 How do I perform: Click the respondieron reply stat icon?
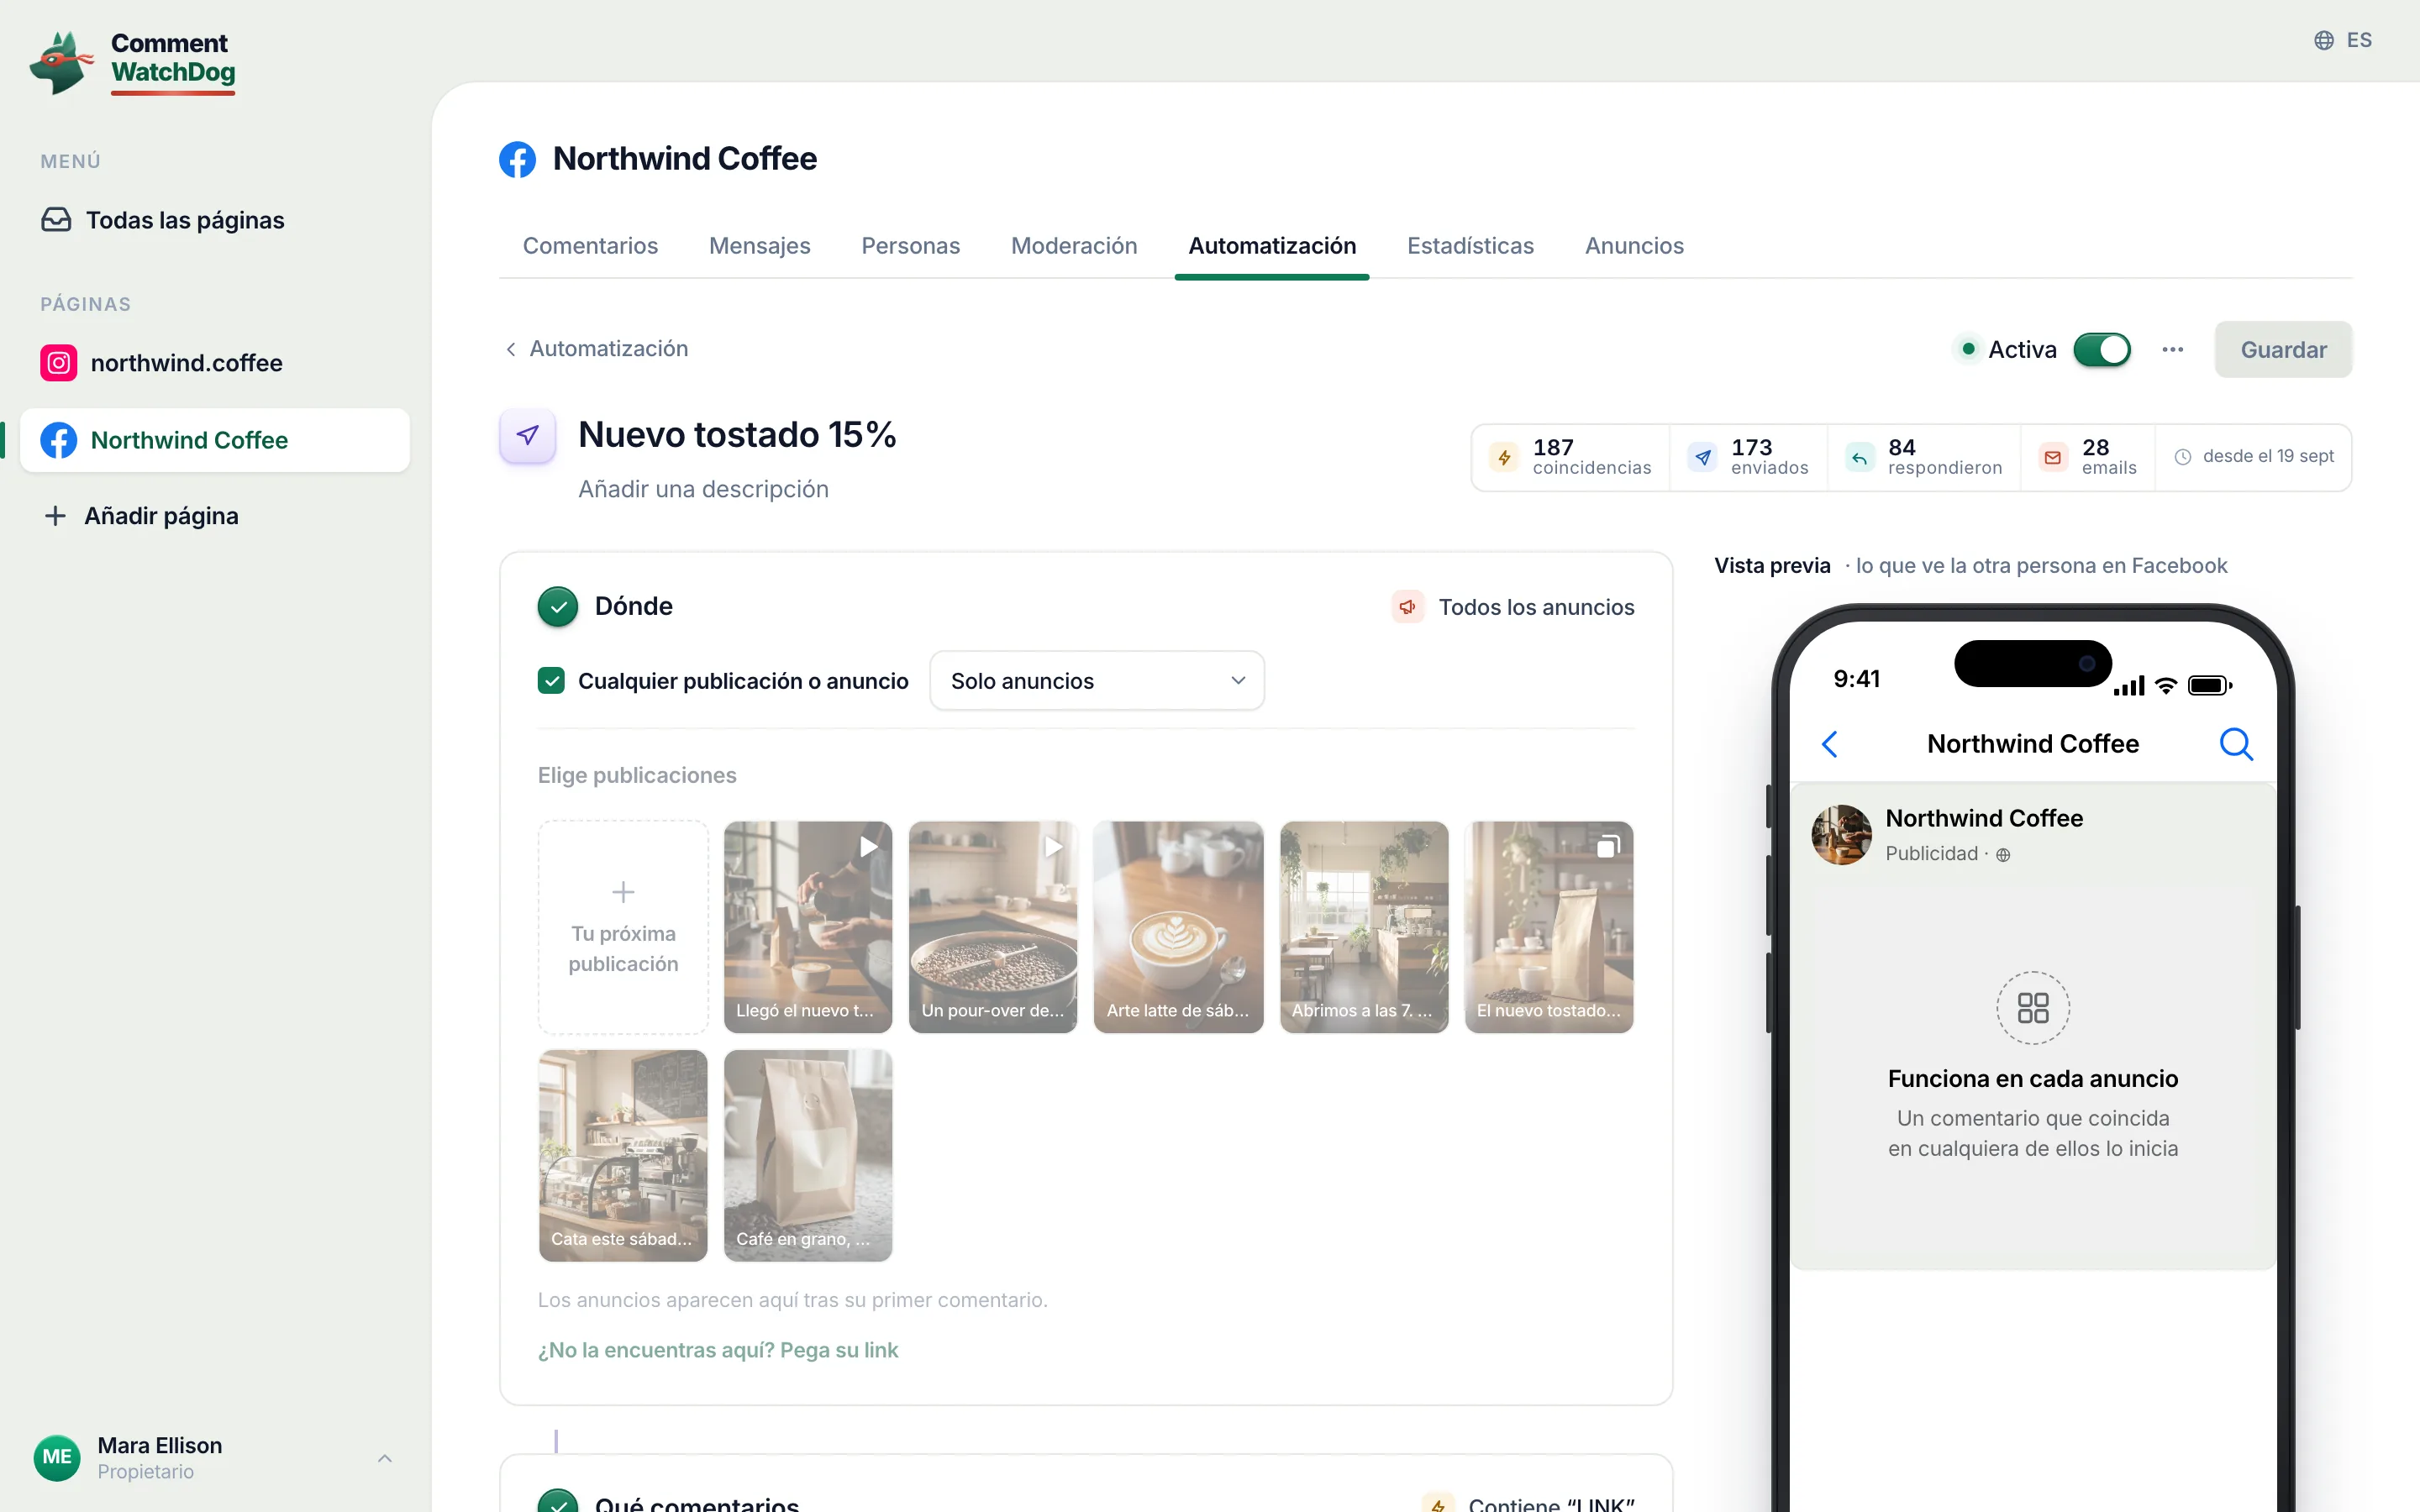coord(1859,457)
